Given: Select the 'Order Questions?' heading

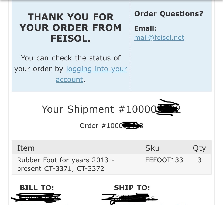Looking at the screenshot, I should pyautogui.click(x=169, y=14).
